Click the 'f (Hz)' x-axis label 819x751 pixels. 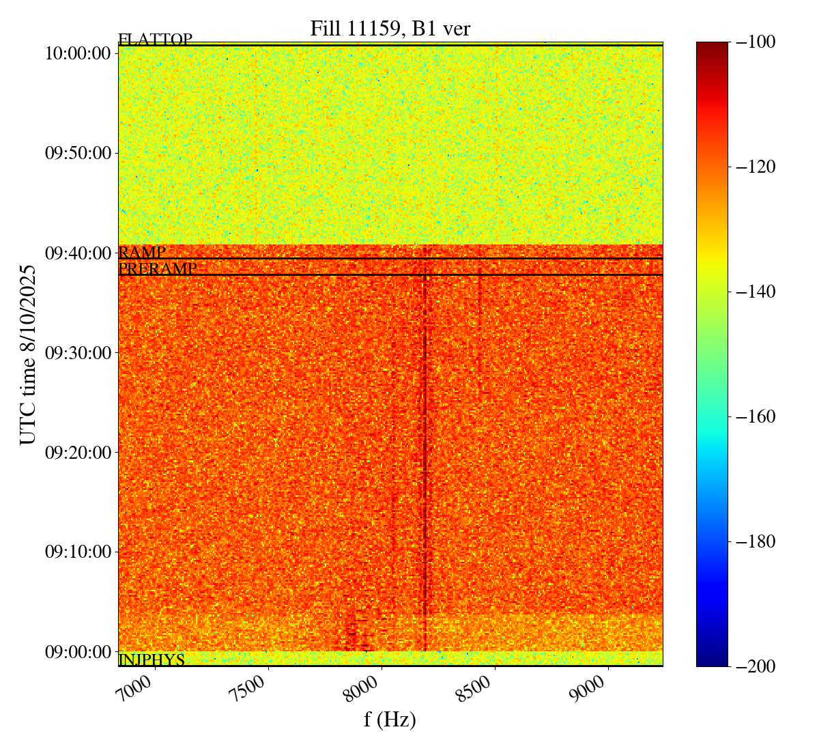[x=390, y=719]
